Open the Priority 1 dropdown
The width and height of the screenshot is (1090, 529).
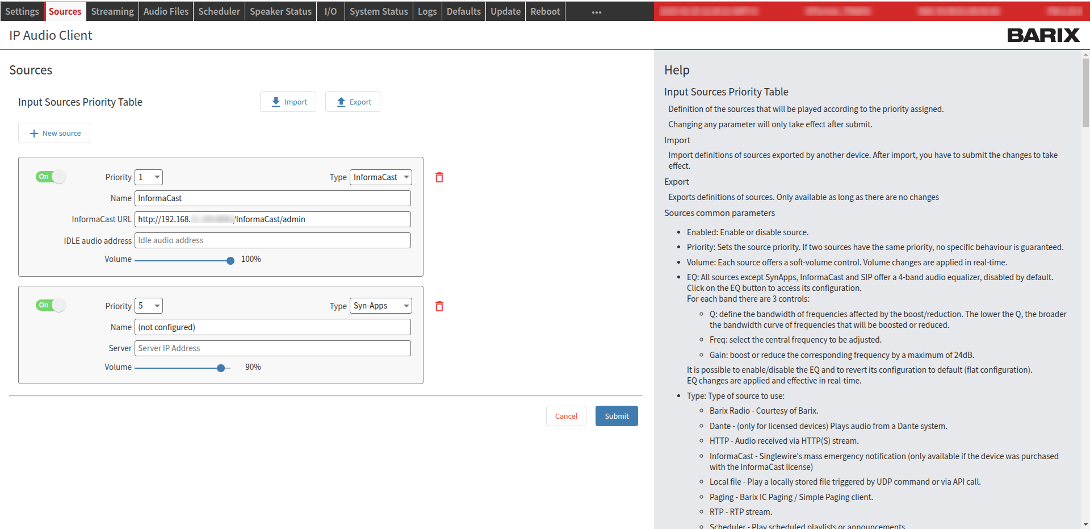pyautogui.click(x=149, y=177)
